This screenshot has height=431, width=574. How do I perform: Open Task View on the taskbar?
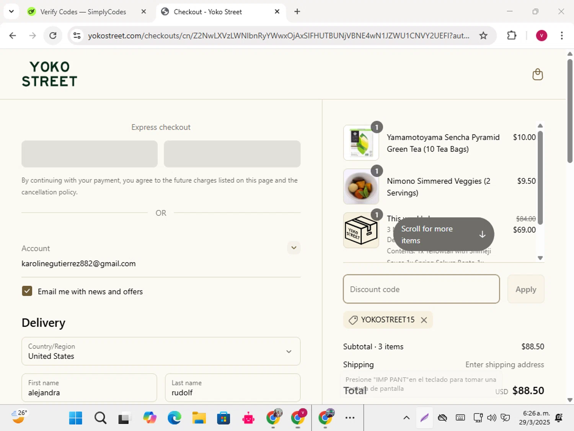(124, 418)
